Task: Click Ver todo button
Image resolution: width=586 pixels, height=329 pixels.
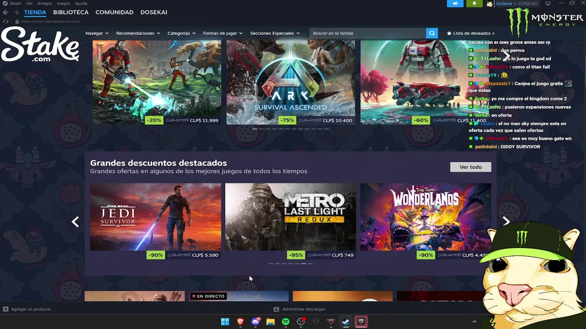Action: [471, 167]
